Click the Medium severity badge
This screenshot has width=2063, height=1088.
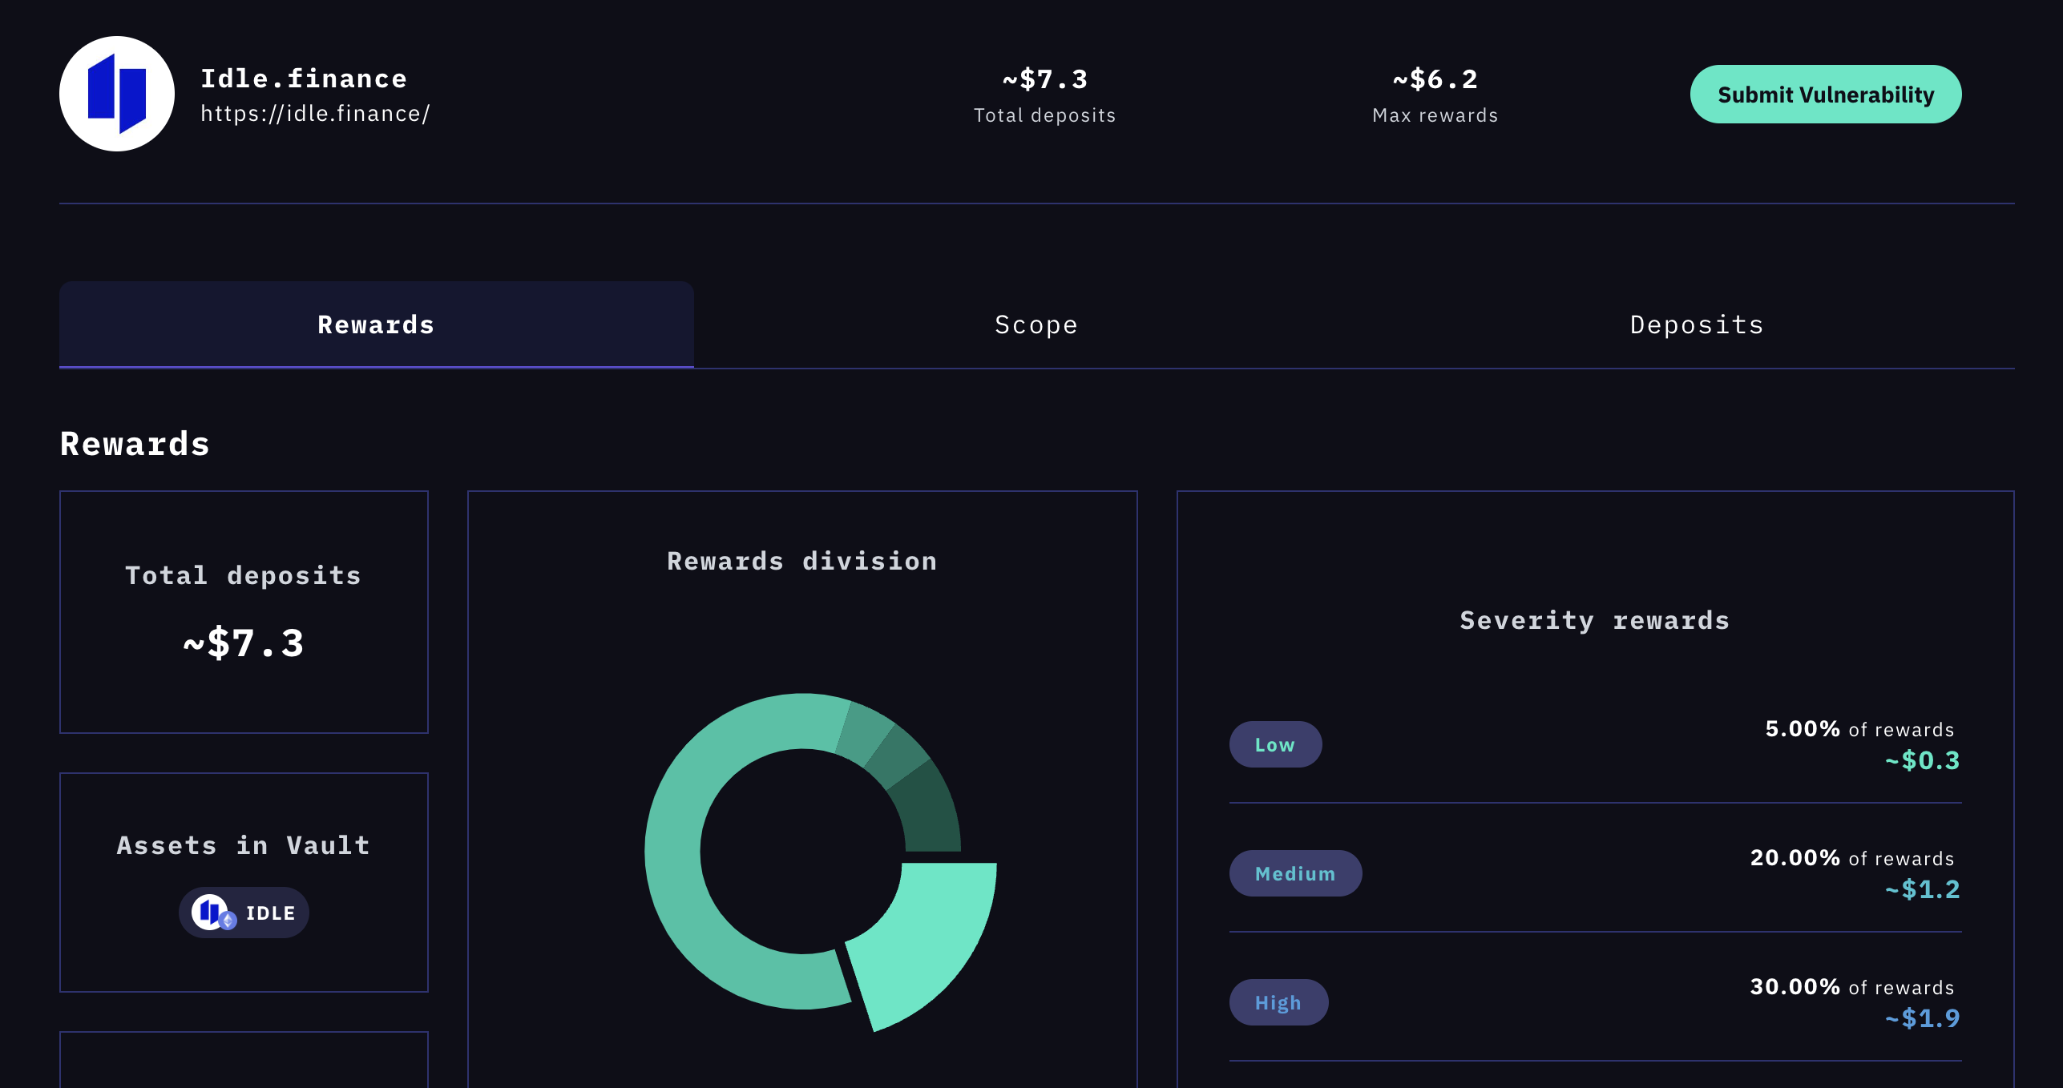[1294, 873]
